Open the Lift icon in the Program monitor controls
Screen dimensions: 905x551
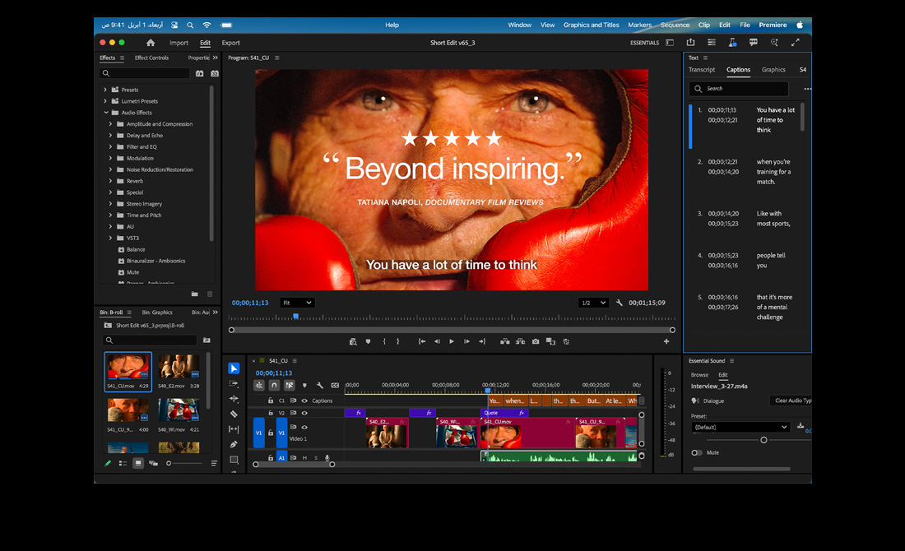pyautogui.click(x=504, y=341)
